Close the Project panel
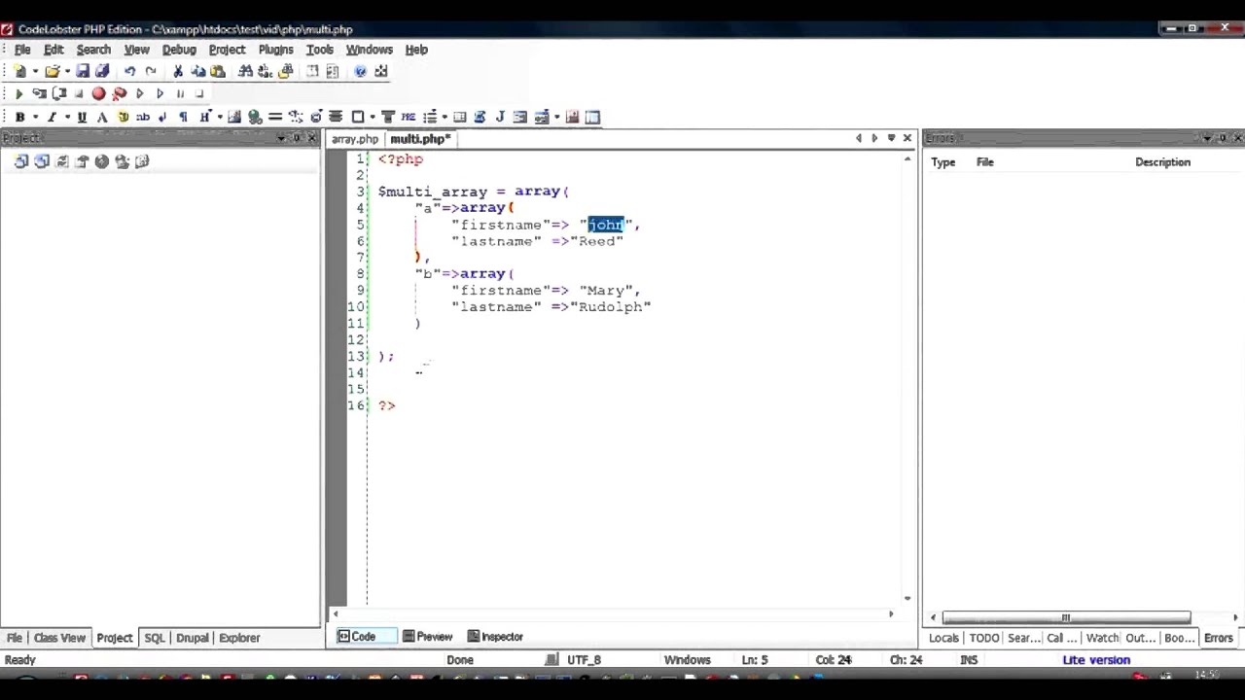 point(312,138)
